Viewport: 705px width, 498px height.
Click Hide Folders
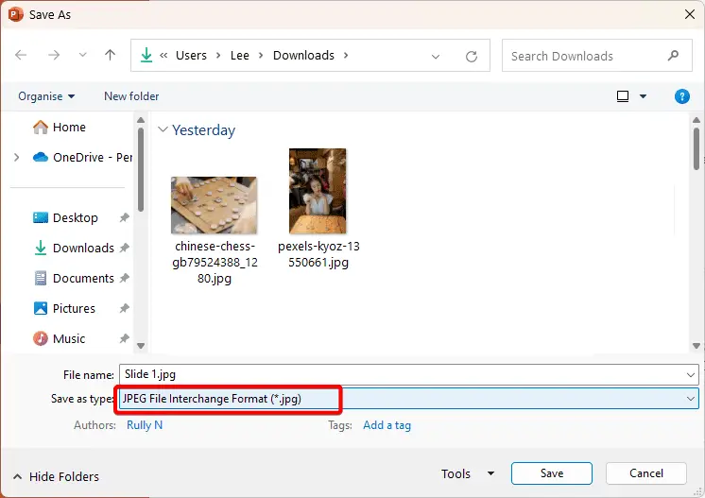tap(56, 476)
